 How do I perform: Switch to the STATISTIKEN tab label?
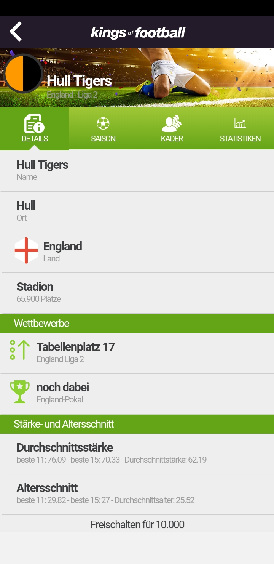pos(240,139)
